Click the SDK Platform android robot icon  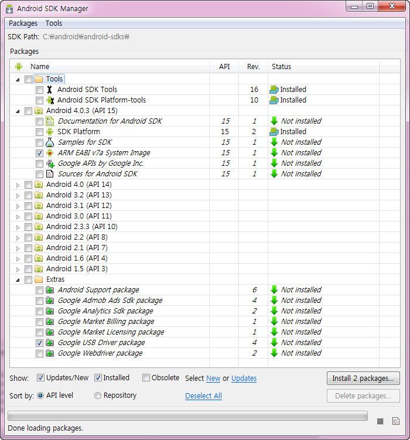50,132
